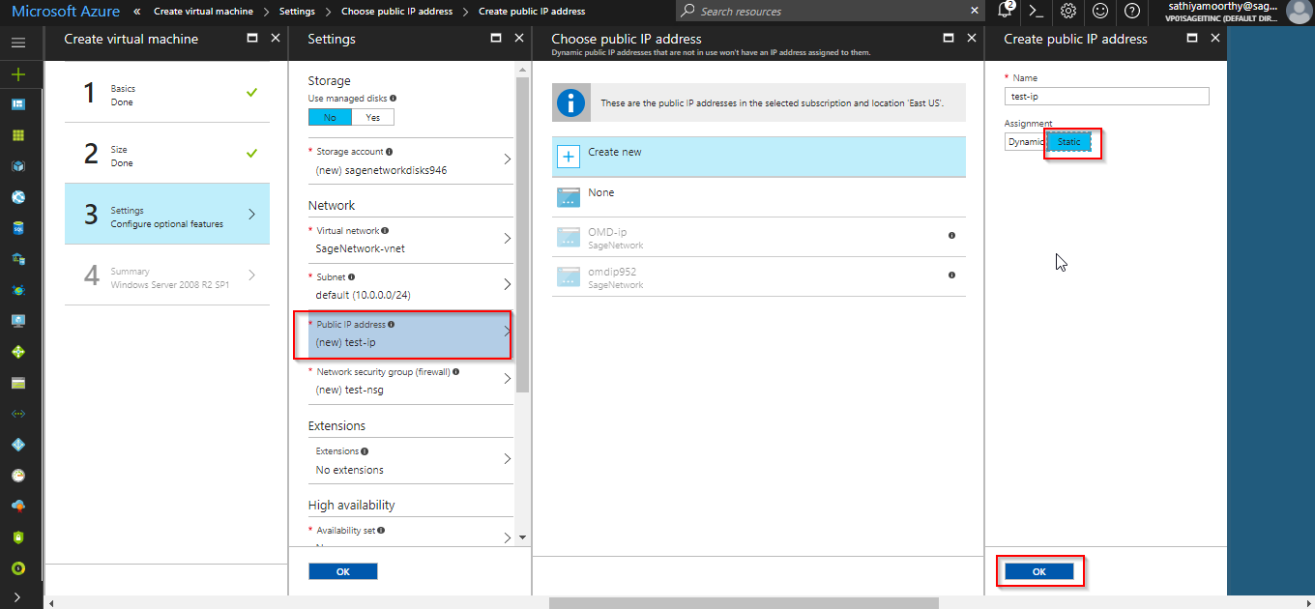Expand Network security group (firewall) setting

(x=410, y=381)
